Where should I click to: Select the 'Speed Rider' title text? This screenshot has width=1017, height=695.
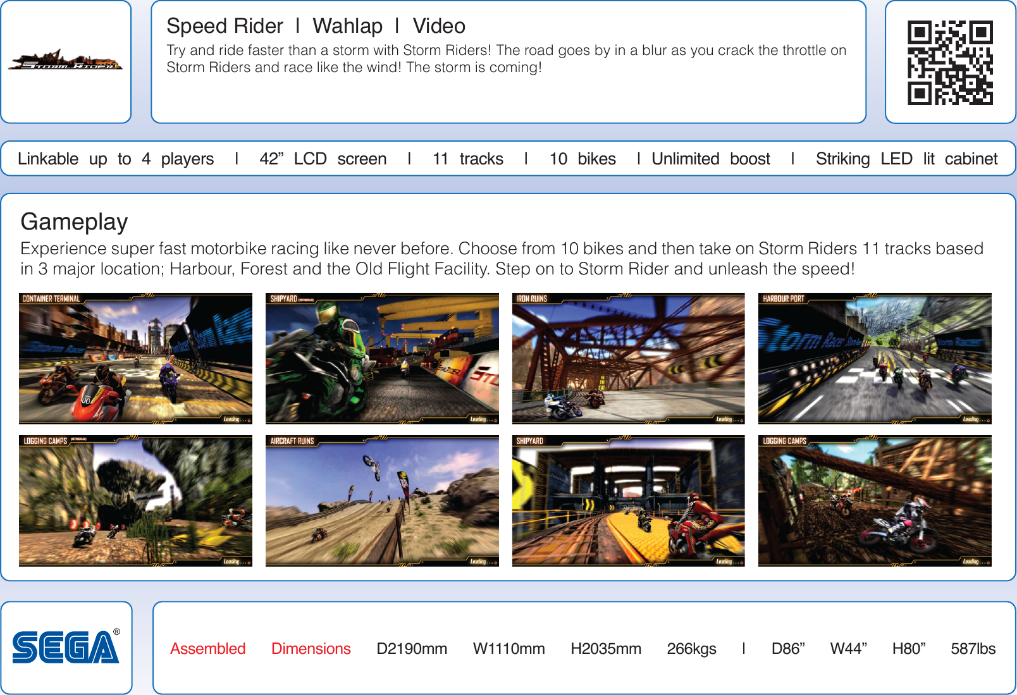tap(225, 26)
